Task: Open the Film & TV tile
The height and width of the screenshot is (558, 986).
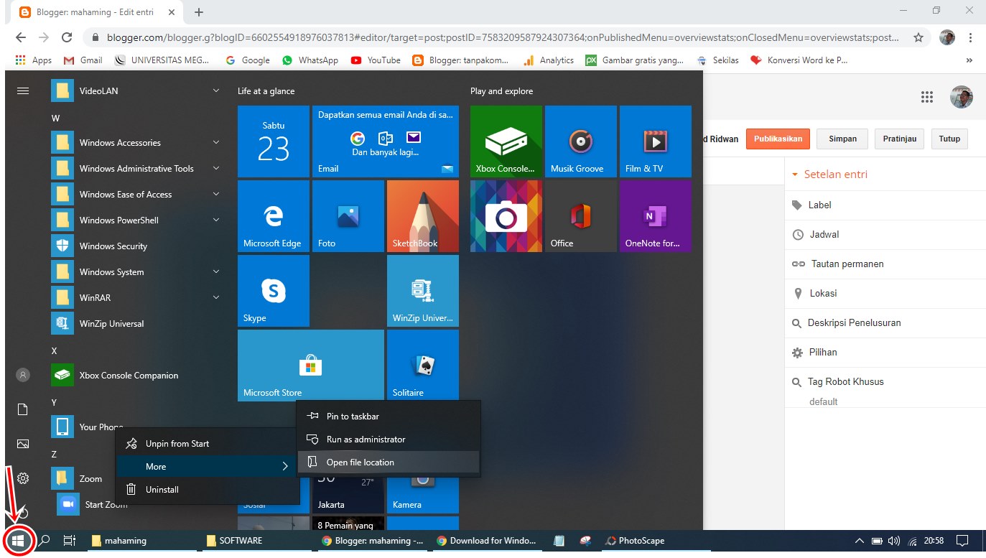Action: pyautogui.click(x=655, y=141)
